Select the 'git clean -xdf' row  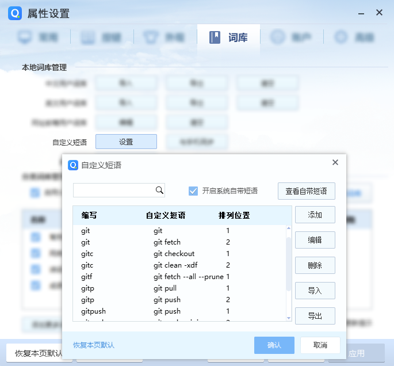[179, 265]
